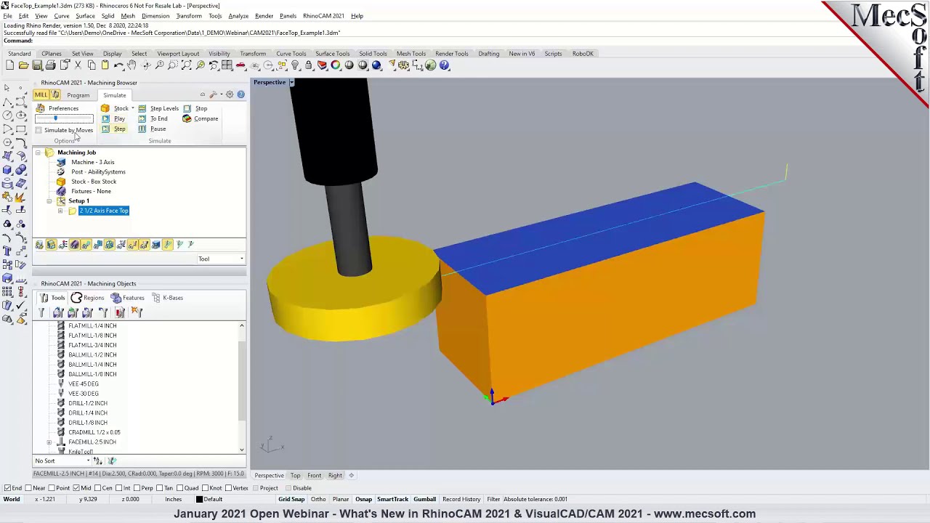
Task: Collapse the Setup 1 tree node
Action: (49, 201)
